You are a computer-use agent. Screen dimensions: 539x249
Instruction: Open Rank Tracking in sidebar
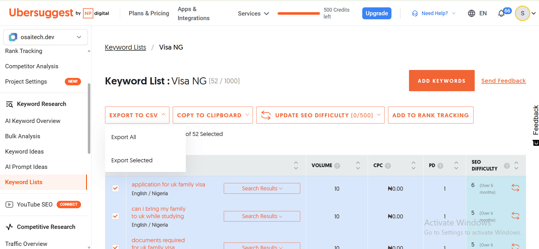pos(24,51)
